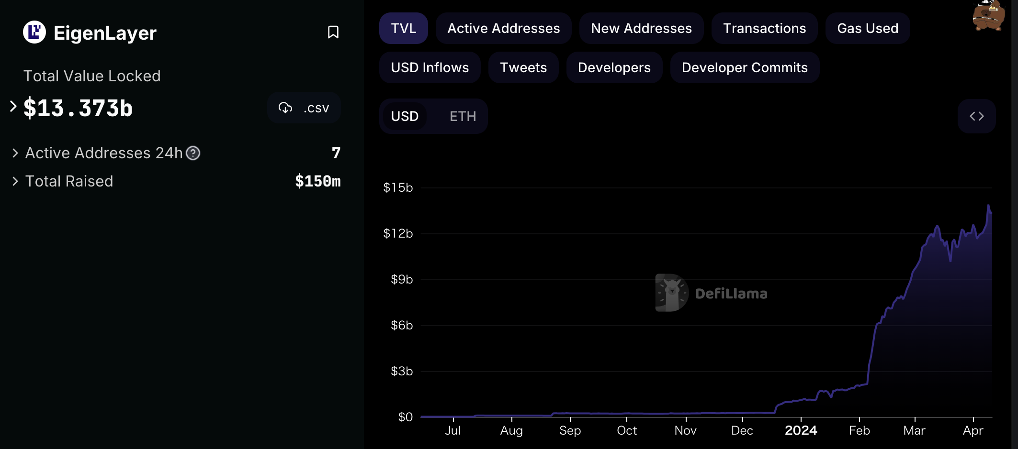Expand Active Addresses 24h row
This screenshot has width=1018, height=449.
[x=15, y=153]
